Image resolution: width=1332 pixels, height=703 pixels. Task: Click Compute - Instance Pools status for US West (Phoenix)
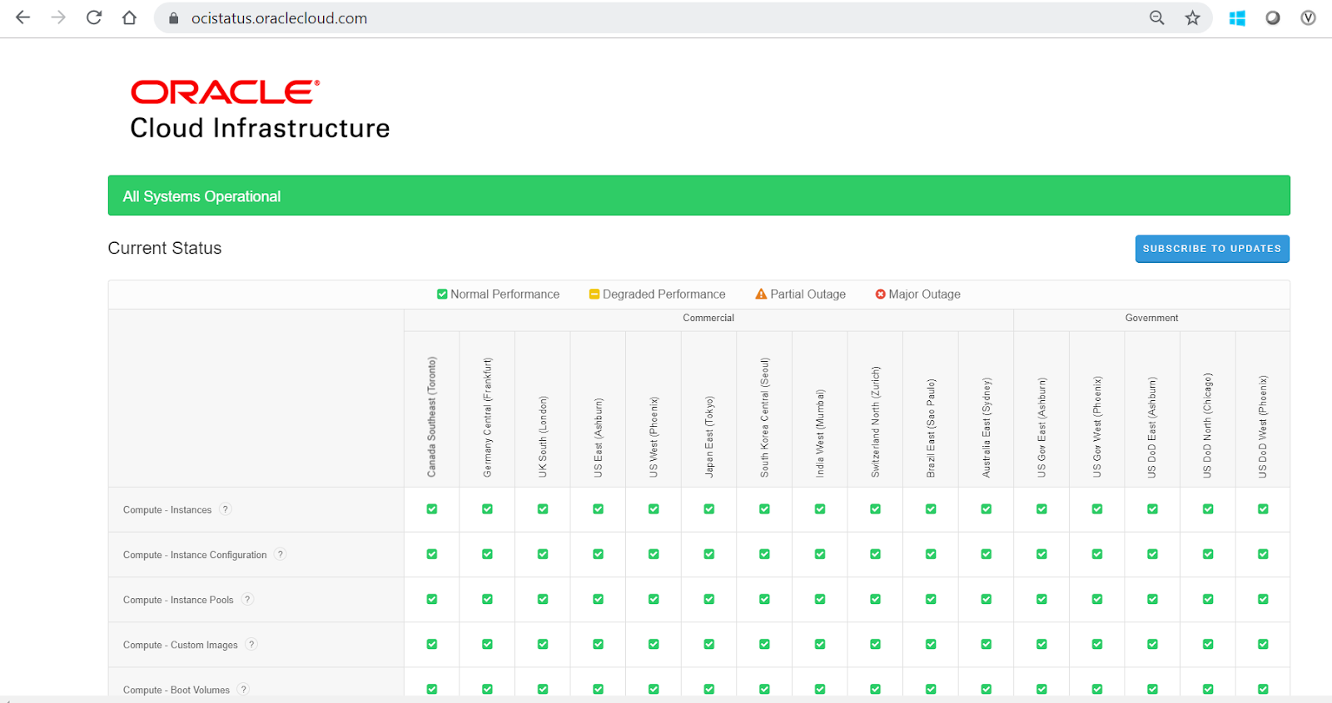(x=654, y=599)
